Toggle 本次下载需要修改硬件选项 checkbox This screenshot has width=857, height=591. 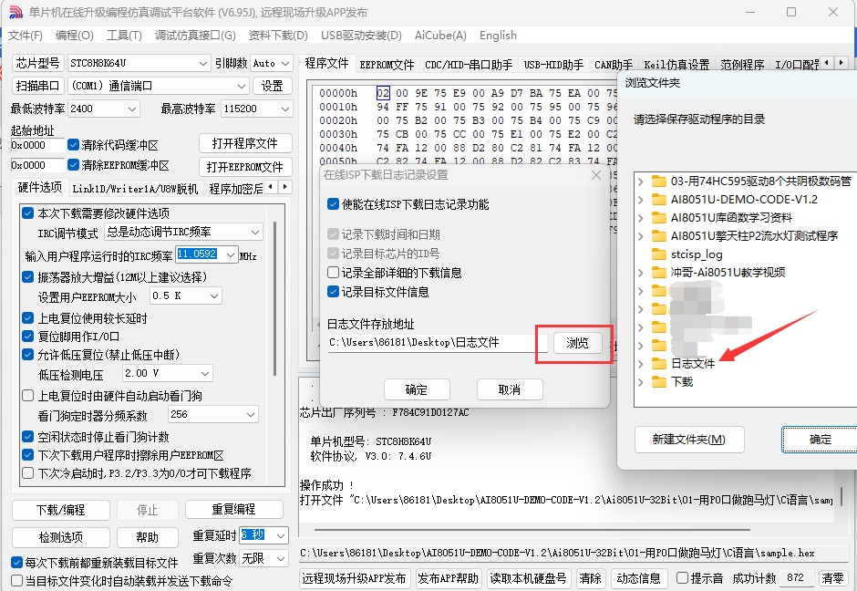pos(28,213)
